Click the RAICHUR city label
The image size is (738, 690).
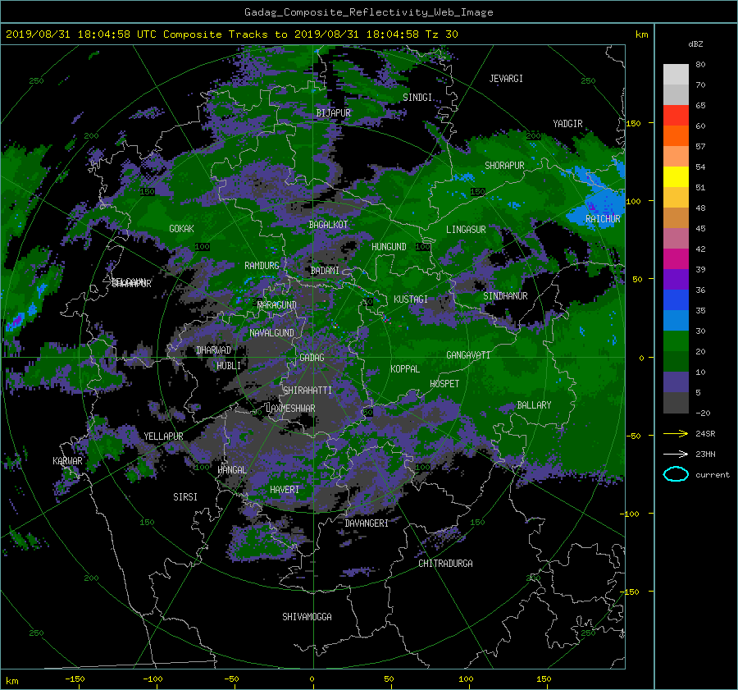603,219
